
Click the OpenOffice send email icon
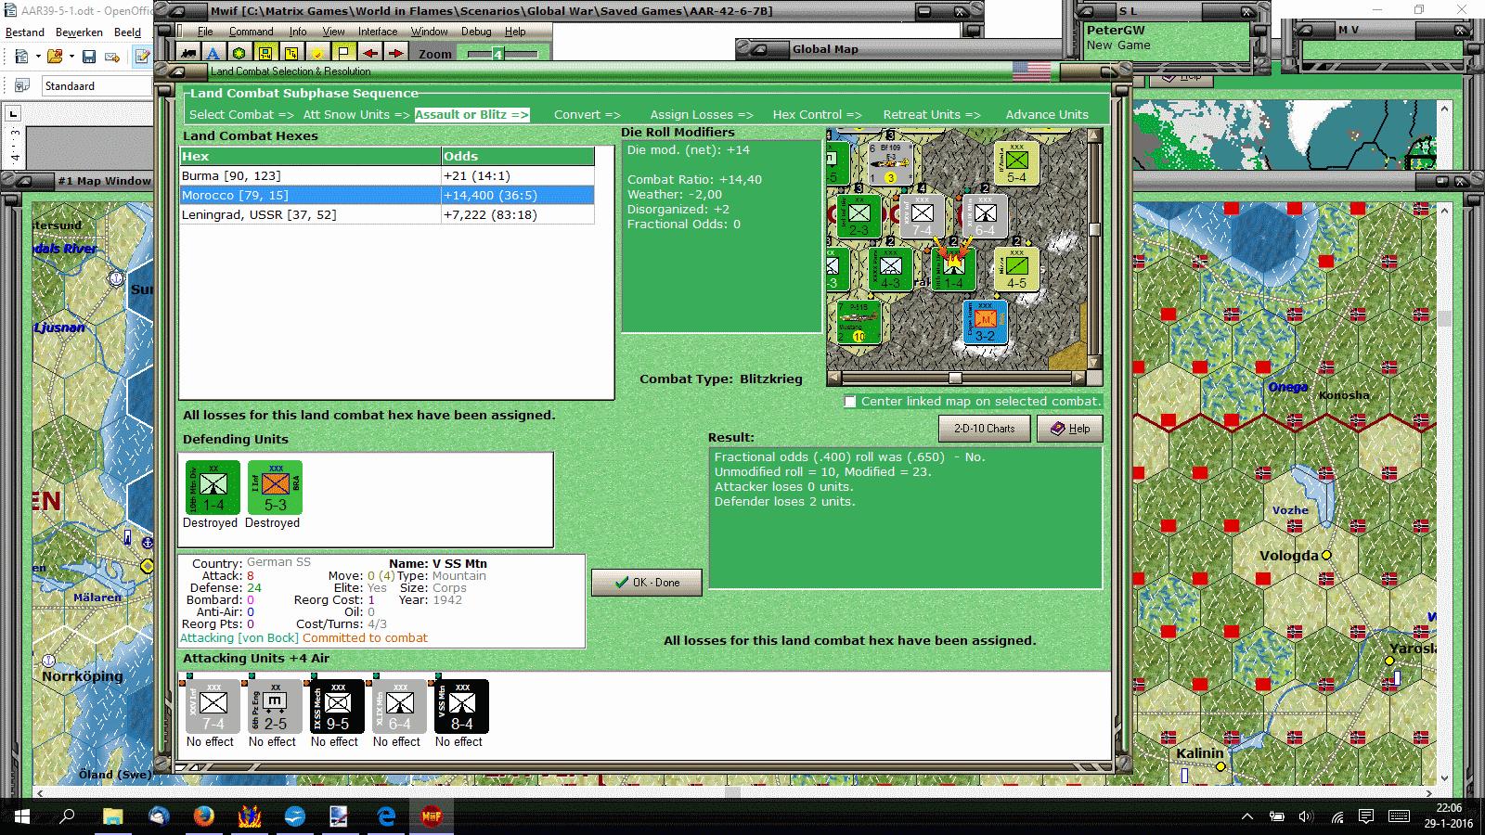point(112,57)
